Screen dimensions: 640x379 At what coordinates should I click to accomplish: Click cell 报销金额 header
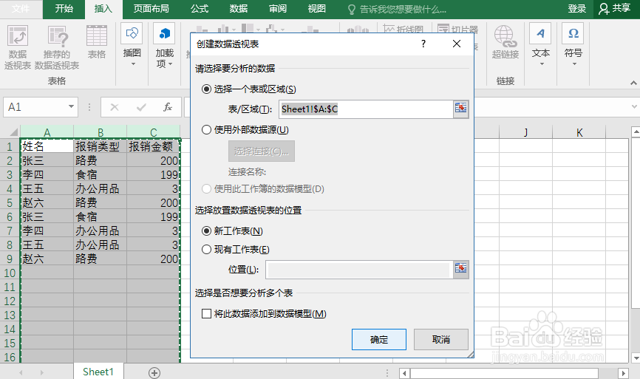tap(154, 146)
